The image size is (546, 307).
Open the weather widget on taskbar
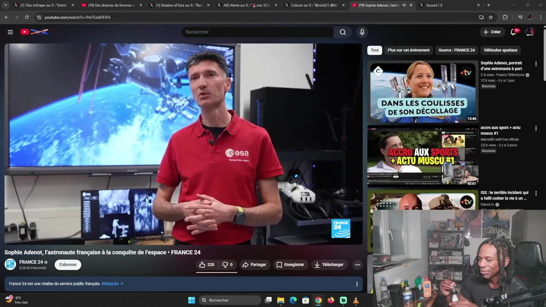(x=17, y=300)
